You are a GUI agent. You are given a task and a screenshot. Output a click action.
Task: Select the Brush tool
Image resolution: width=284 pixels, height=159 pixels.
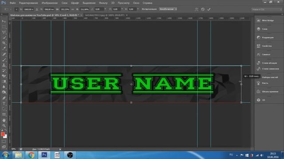tap(4, 60)
